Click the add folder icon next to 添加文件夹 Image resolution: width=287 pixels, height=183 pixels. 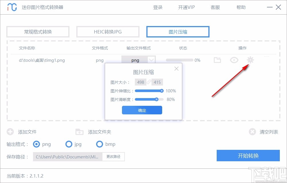pos(79,132)
